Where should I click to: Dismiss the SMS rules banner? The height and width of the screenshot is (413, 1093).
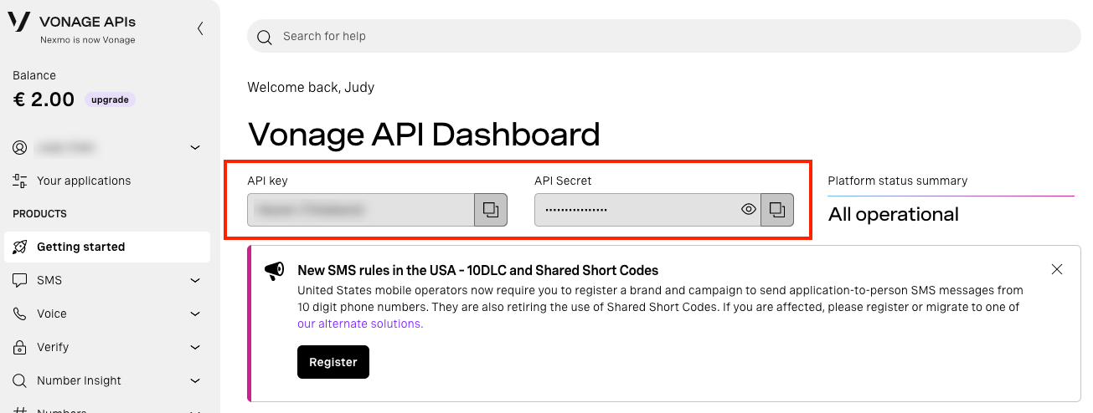[x=1057, y=269]
